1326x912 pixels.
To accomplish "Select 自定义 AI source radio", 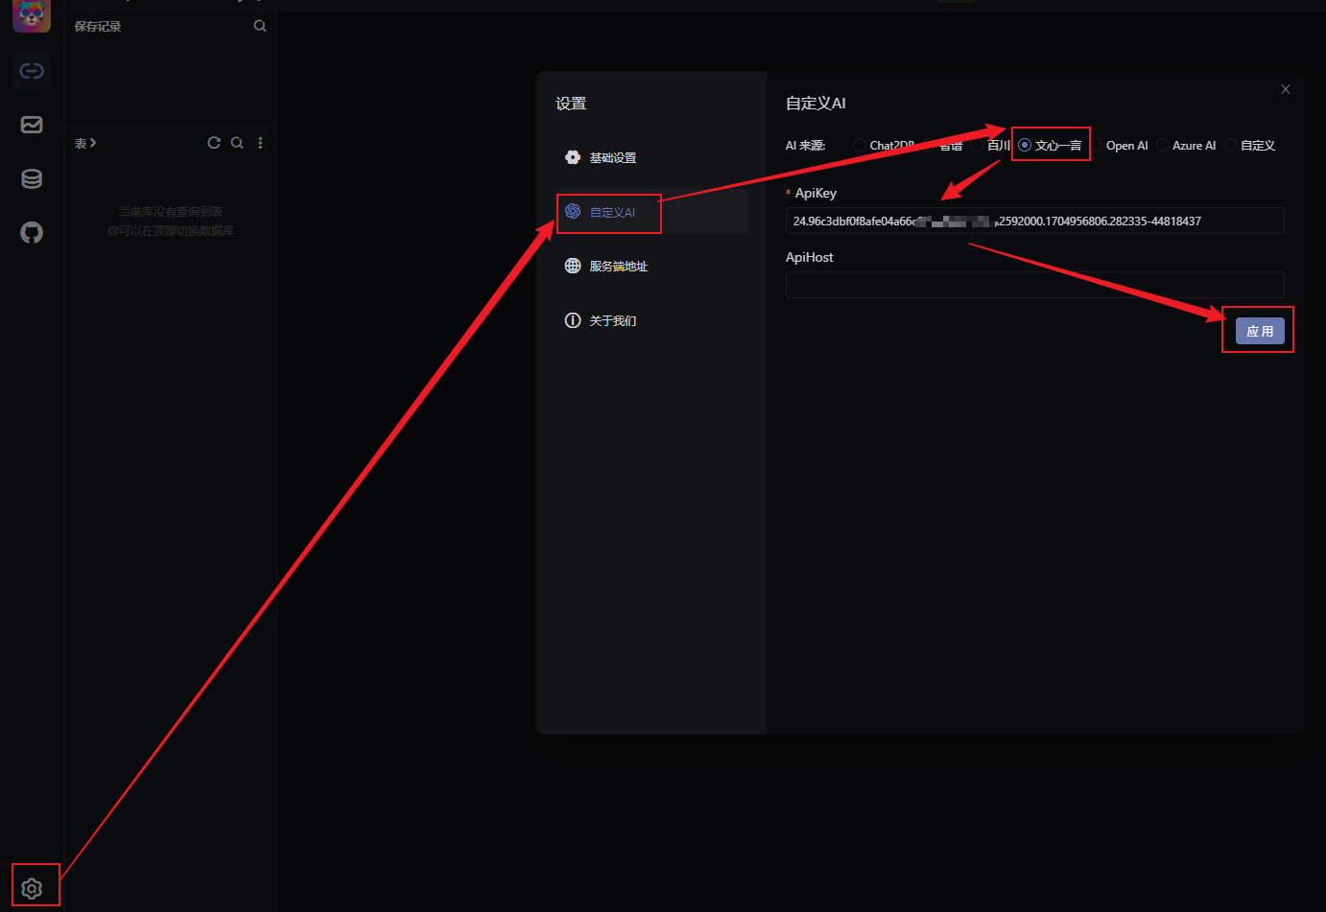I will click(x=1230, y=146).
